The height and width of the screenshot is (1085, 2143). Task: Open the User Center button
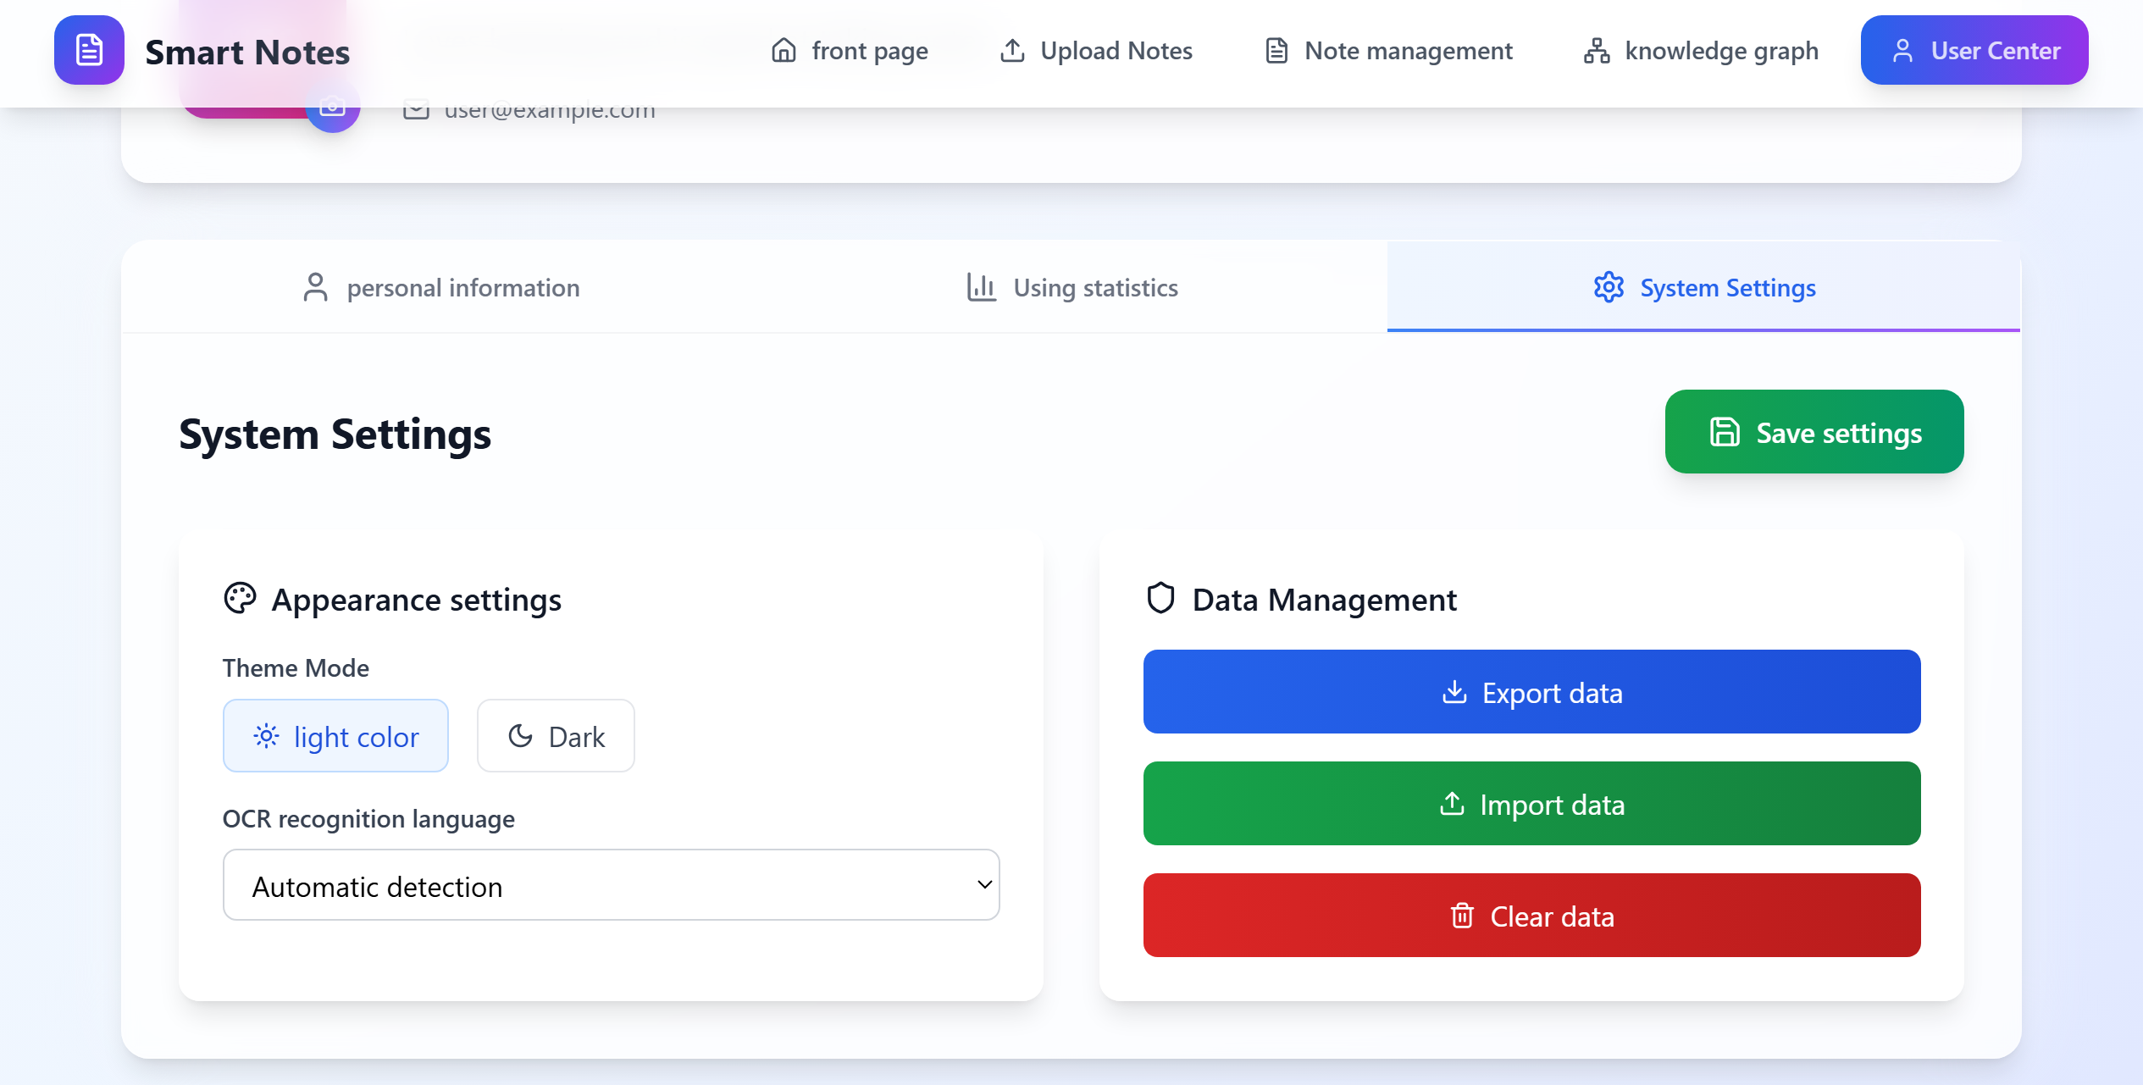pos(1974,51)
